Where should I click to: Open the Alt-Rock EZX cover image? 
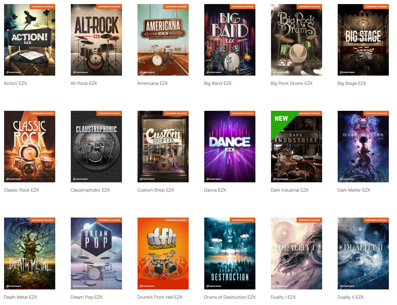[x=96, y=40]
